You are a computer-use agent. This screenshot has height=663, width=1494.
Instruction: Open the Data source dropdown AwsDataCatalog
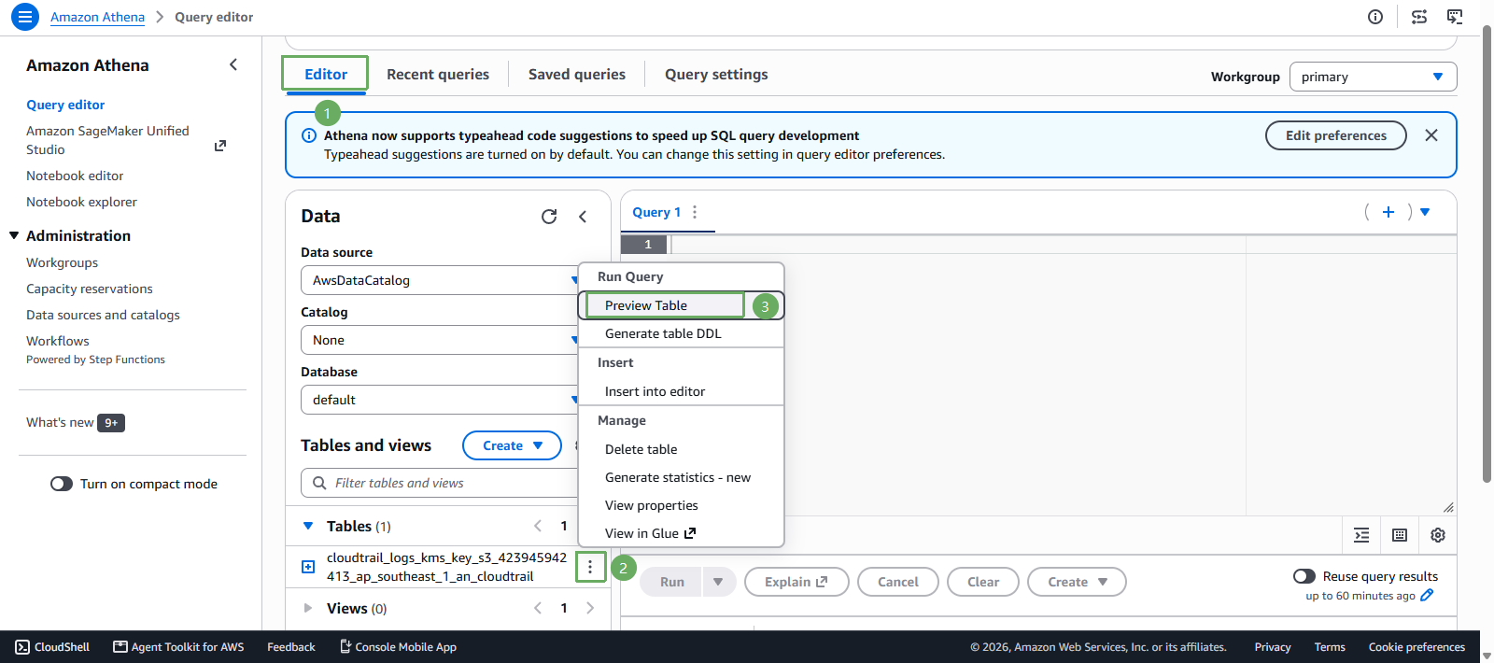pos(439,280)
